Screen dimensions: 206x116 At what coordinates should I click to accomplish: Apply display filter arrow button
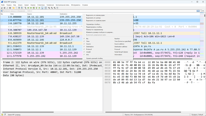[198, 11]
